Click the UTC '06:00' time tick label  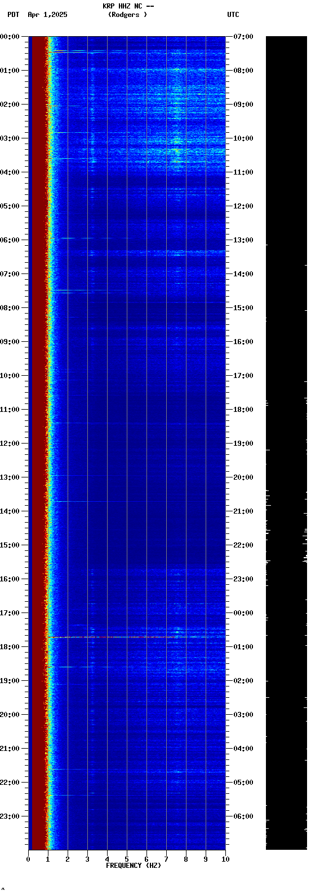point(243,816)
